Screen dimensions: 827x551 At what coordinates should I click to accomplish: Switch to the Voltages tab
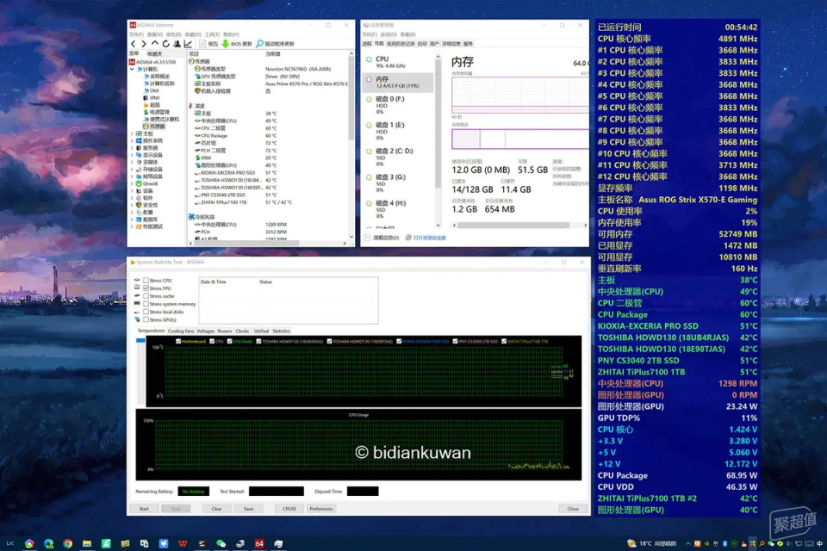(x=206, y=331)
